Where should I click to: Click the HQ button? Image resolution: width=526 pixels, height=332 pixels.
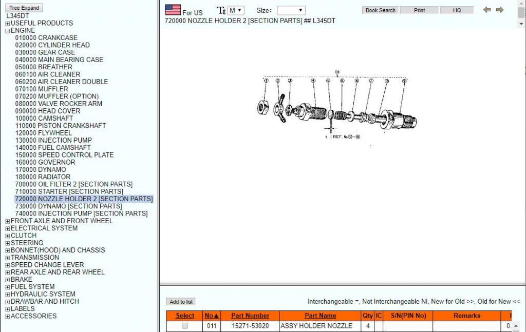click(x=457, y=10)
